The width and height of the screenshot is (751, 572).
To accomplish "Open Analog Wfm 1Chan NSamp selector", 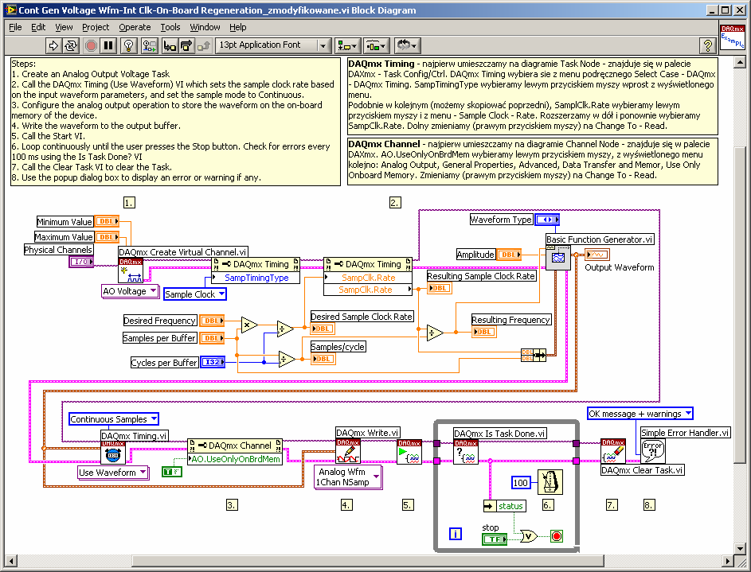I will tap(348, 477).
